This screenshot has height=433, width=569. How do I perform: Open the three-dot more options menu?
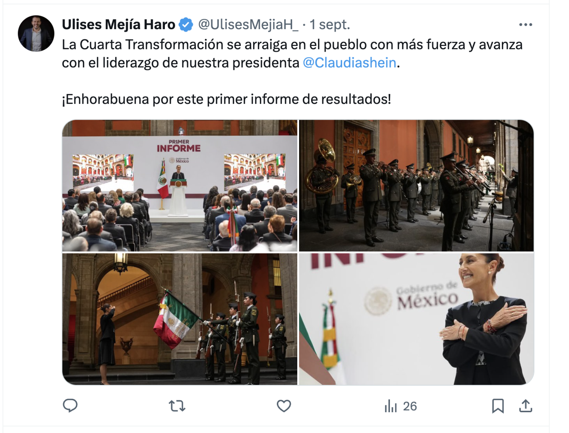pos(526,25)
